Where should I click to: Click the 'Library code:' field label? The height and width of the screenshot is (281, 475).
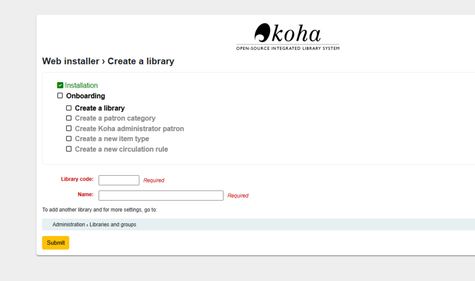77,179
